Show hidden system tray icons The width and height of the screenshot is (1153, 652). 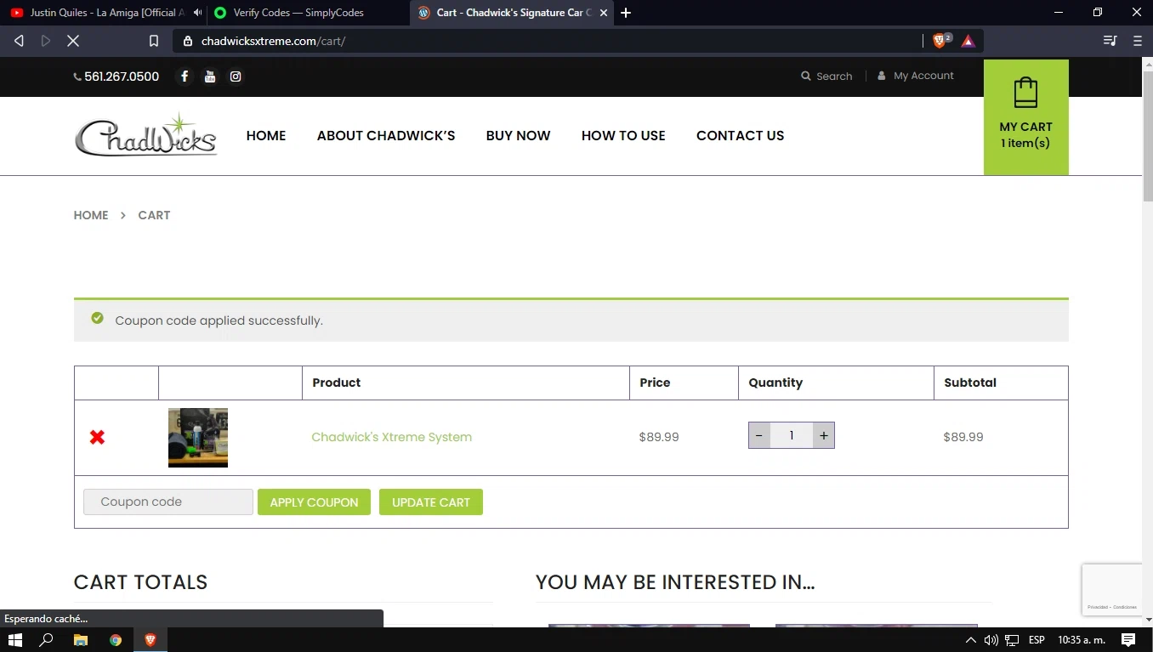pyautogui.click(x=971, y=640)
